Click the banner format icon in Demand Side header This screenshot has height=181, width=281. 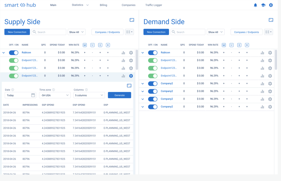coord(224,45)
